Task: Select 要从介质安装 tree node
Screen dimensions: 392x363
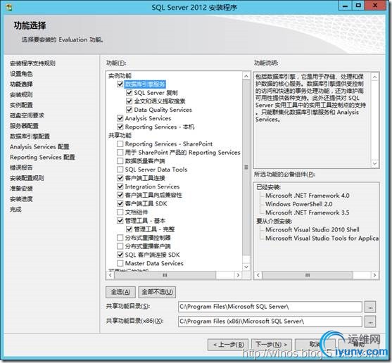Action: coord(274,221)
